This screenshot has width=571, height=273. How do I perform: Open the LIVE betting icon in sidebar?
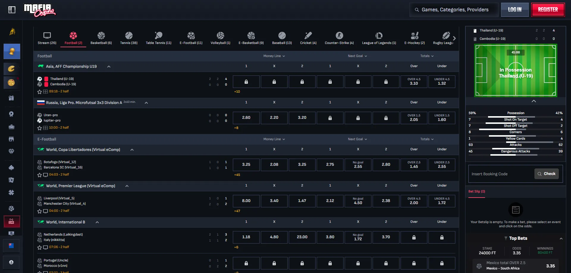point(12,222)
